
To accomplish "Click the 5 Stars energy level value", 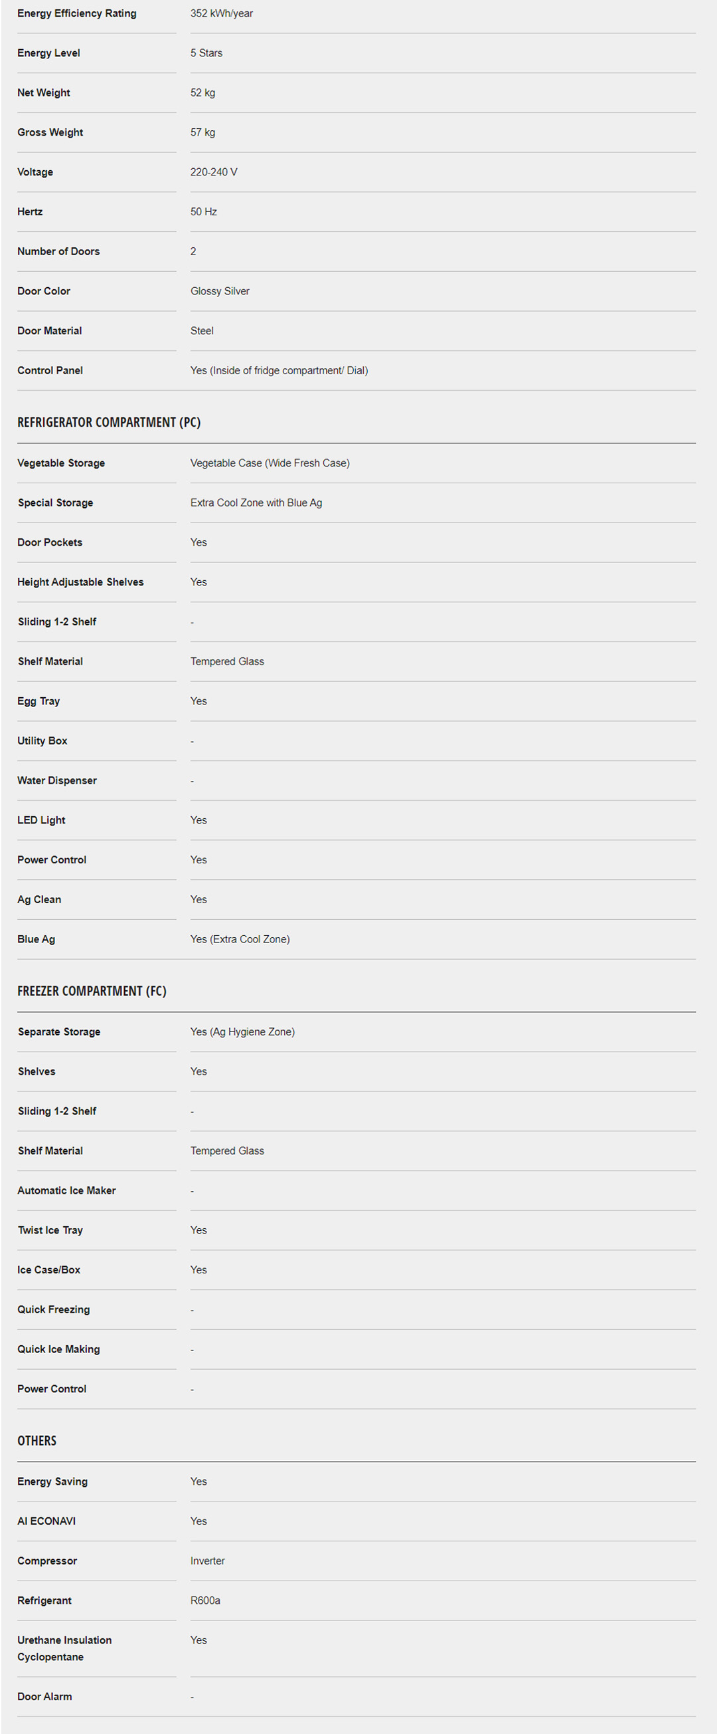I will tap(206, 53).
